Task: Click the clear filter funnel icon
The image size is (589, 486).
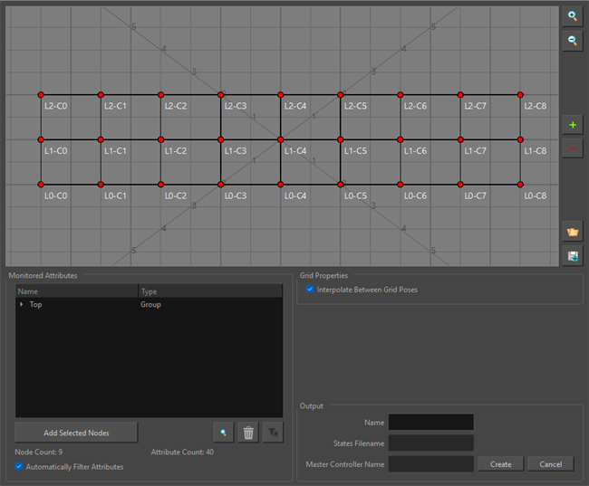Action: click(x=273, y=433)
